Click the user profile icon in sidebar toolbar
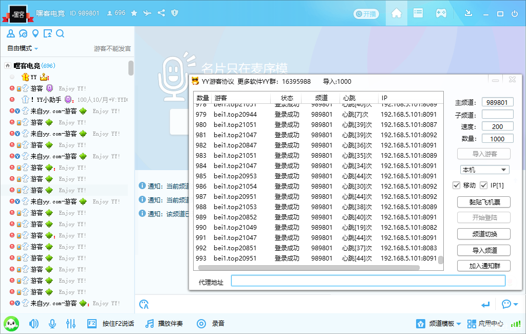The image size is (526, 334). [x=11, y=33]
